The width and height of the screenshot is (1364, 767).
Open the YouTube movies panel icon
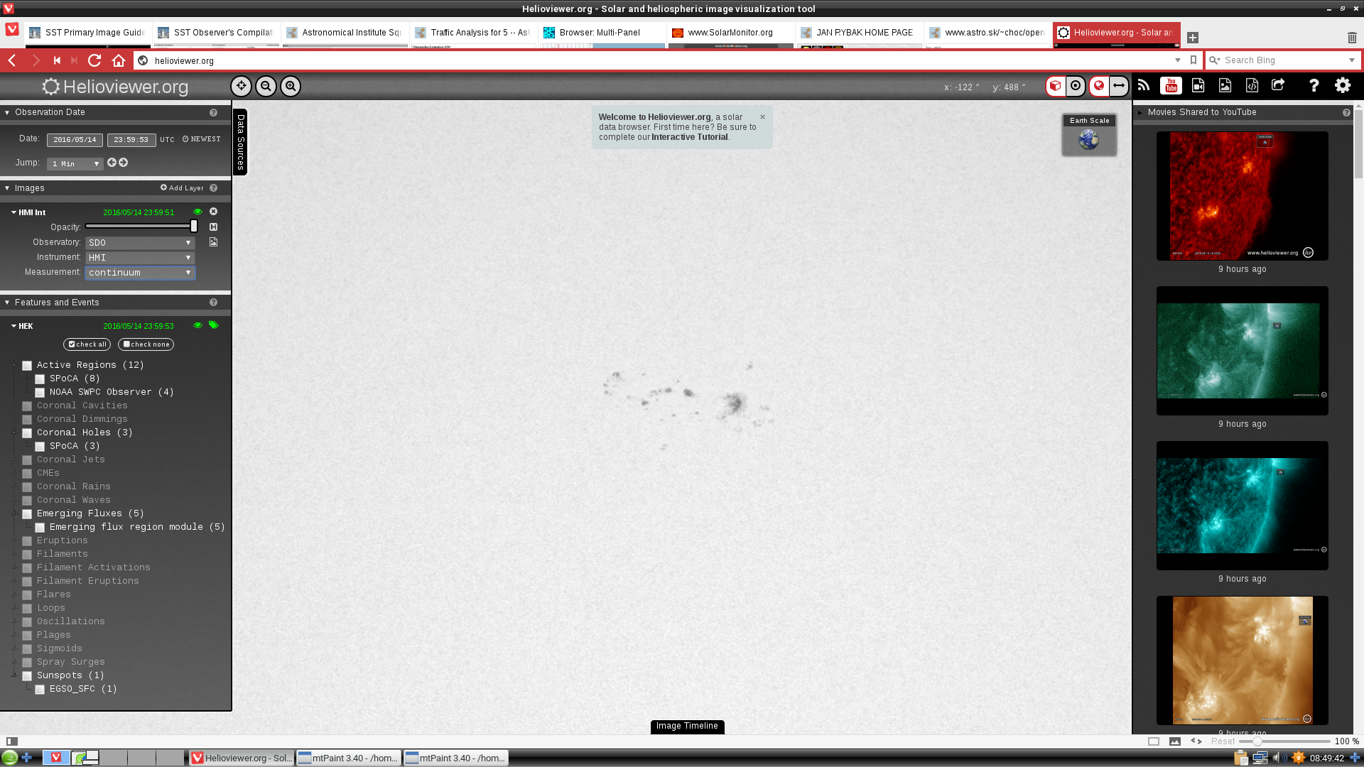pyautogui.click(x=1171, y=86)
